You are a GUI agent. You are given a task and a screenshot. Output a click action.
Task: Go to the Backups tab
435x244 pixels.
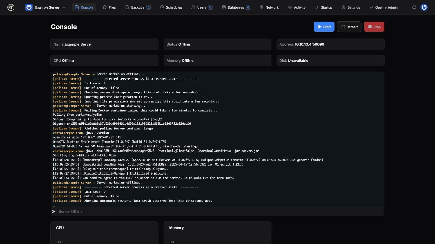pos(138,7)
